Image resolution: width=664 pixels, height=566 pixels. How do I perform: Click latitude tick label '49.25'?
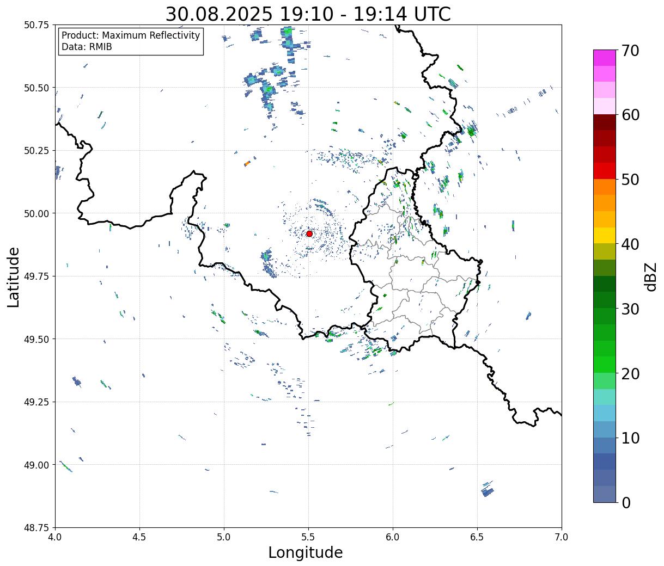point(36,402)
